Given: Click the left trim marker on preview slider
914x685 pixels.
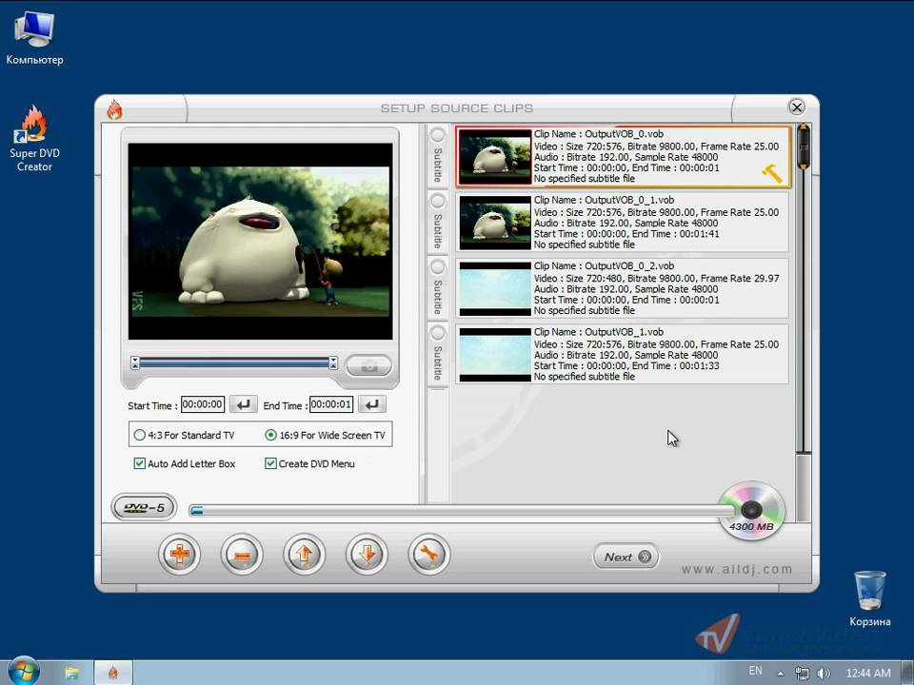Looking at the screenshot, I should [134, 362].
